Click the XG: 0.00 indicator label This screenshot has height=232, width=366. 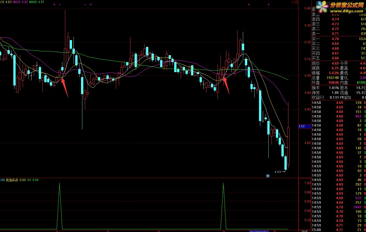33,180
